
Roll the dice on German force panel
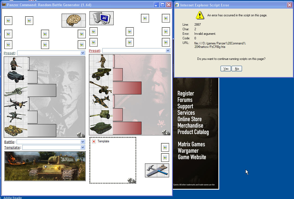point(81,135)
